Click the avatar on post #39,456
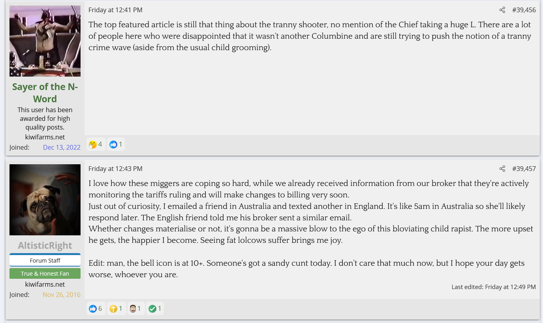543x323 pixels. pos(45,41)
